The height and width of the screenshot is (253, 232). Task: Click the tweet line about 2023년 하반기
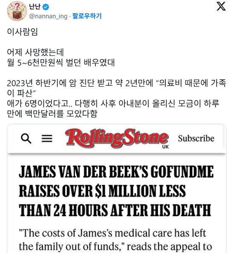tap(116, 88)
